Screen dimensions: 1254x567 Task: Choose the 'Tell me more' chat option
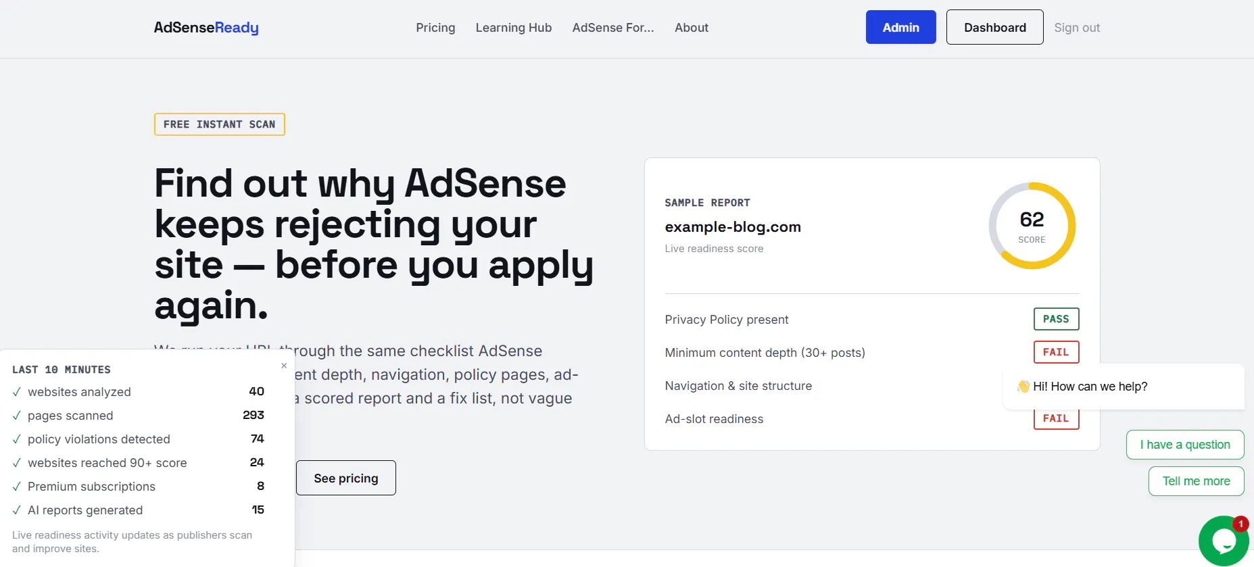point(1197,481)
